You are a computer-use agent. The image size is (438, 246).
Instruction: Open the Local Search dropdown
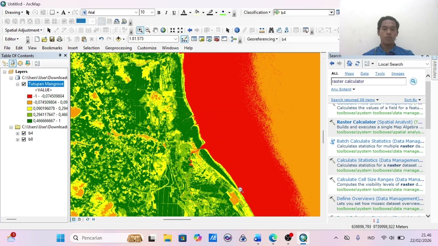pyautogui.click(x=427, y=64)
